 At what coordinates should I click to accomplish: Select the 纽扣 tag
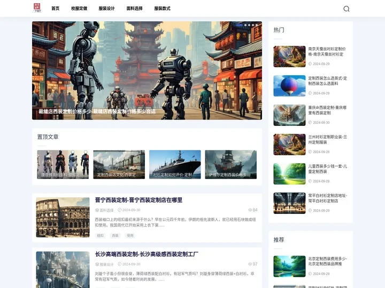click(x=100, y=235)
